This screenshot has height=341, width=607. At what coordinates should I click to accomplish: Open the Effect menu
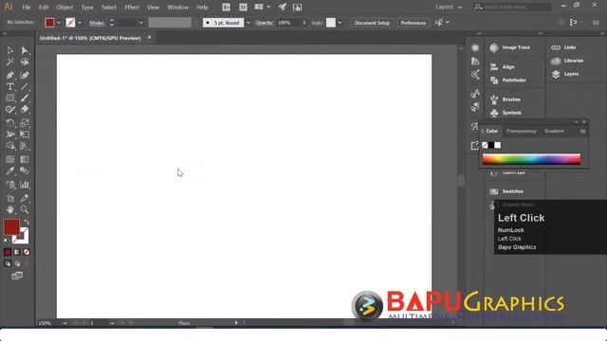coord(132,7)
